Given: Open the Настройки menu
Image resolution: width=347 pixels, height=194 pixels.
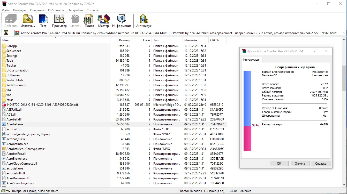Looking at the screenshot, I should (x=75, y=10).
